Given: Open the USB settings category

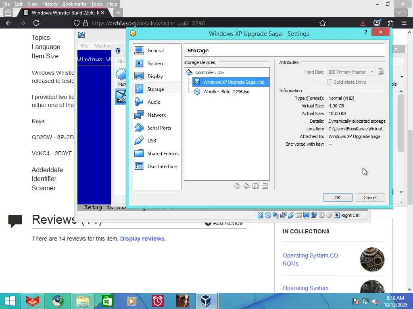Looking at the screenshot, I should (x=157, y=140).
